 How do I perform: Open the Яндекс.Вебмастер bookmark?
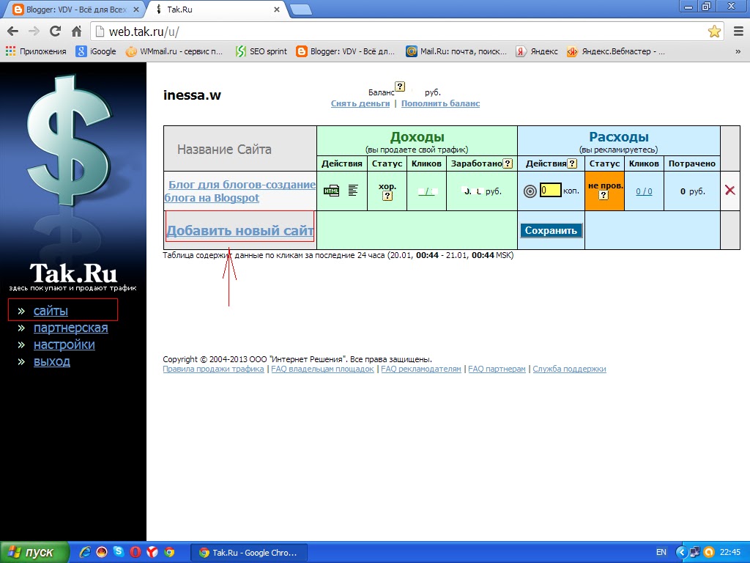616,51
